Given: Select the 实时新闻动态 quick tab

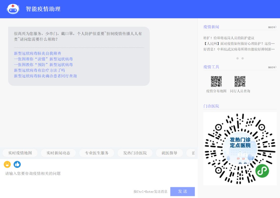Looking at the screenshot, I should (58, 153).
